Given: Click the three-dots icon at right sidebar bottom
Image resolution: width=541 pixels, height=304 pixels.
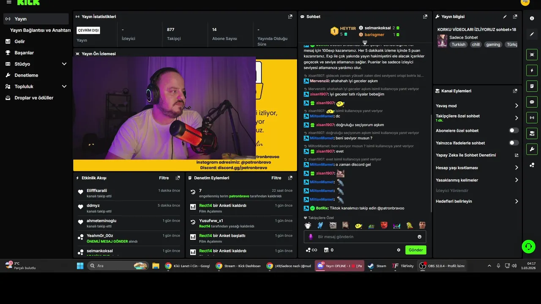Looking at the screenshot, I should [532, 165].
